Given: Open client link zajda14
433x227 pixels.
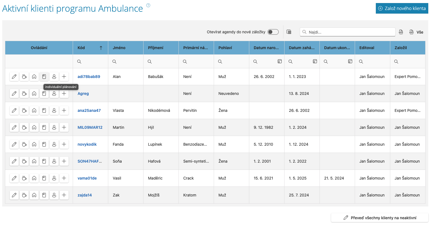Looking at the screenshot, I should click(85, 195).
